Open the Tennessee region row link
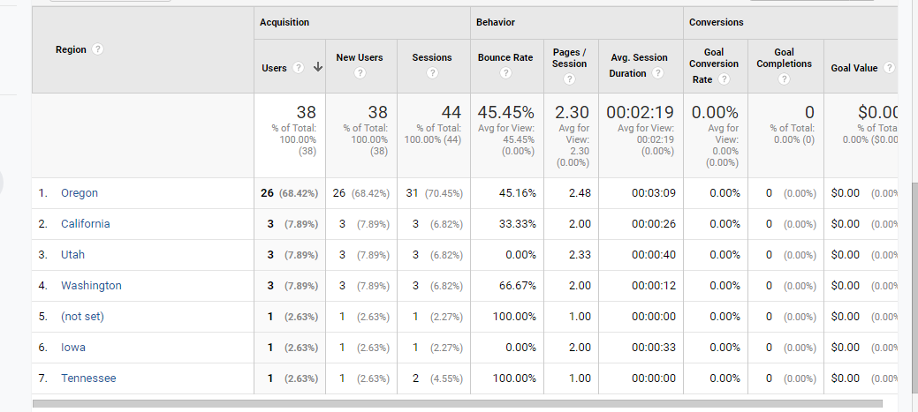 [x=88, y=378]
